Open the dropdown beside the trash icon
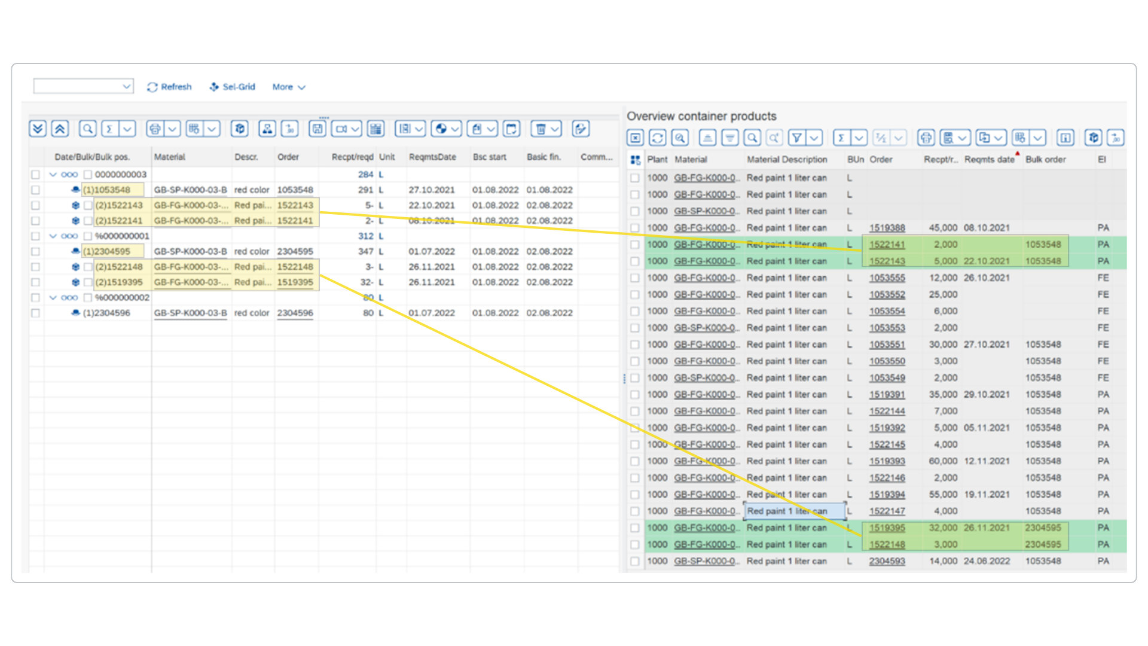Viewport: 1148px width, 646px height. 554,129
